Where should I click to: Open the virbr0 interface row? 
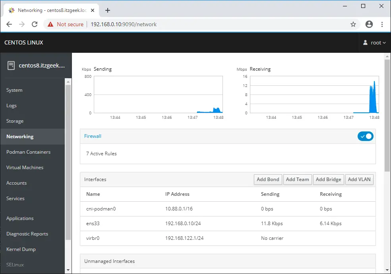pyautogui.click(x=228, y=238)
